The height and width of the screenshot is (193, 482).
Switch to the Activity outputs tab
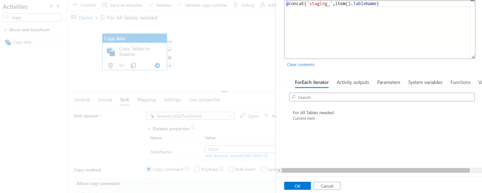(353, 82)
